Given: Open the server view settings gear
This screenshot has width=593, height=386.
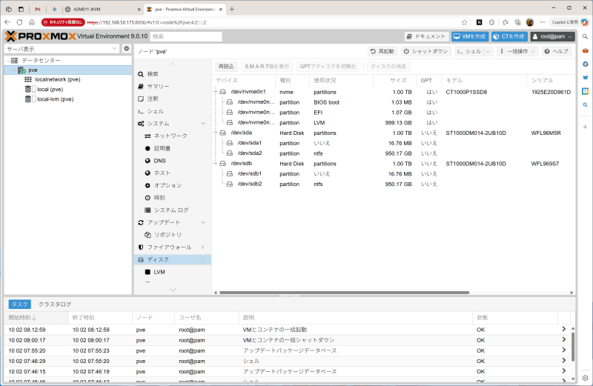Looking at the screenshot, I should (126, 48).
